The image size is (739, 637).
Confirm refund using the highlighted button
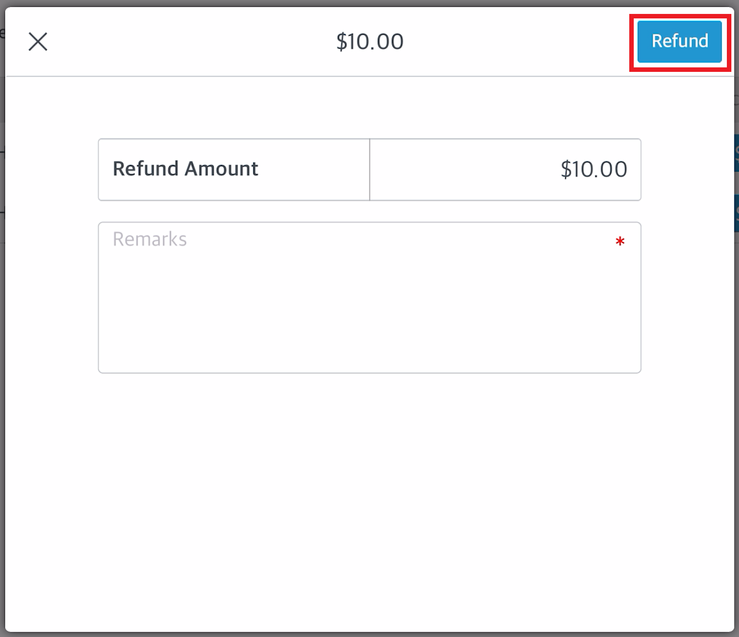pyautogui.click(x=680, y=41)
